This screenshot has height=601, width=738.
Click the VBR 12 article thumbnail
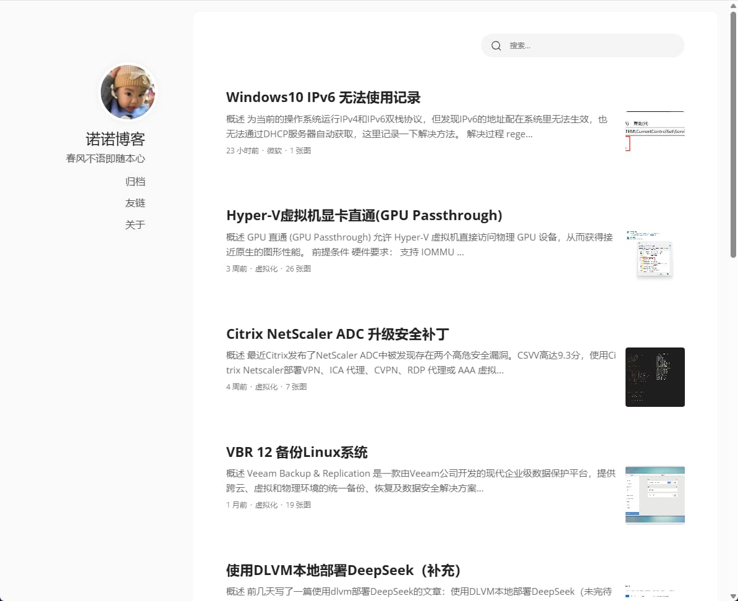655,495
